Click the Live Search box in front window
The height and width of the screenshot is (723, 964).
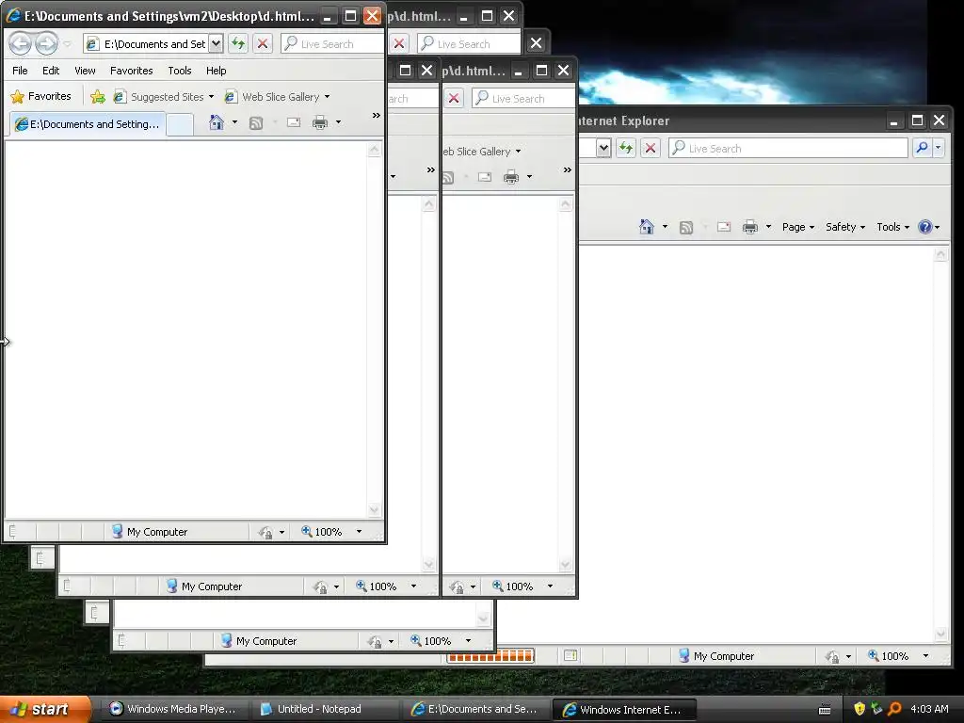click(332, 43)
